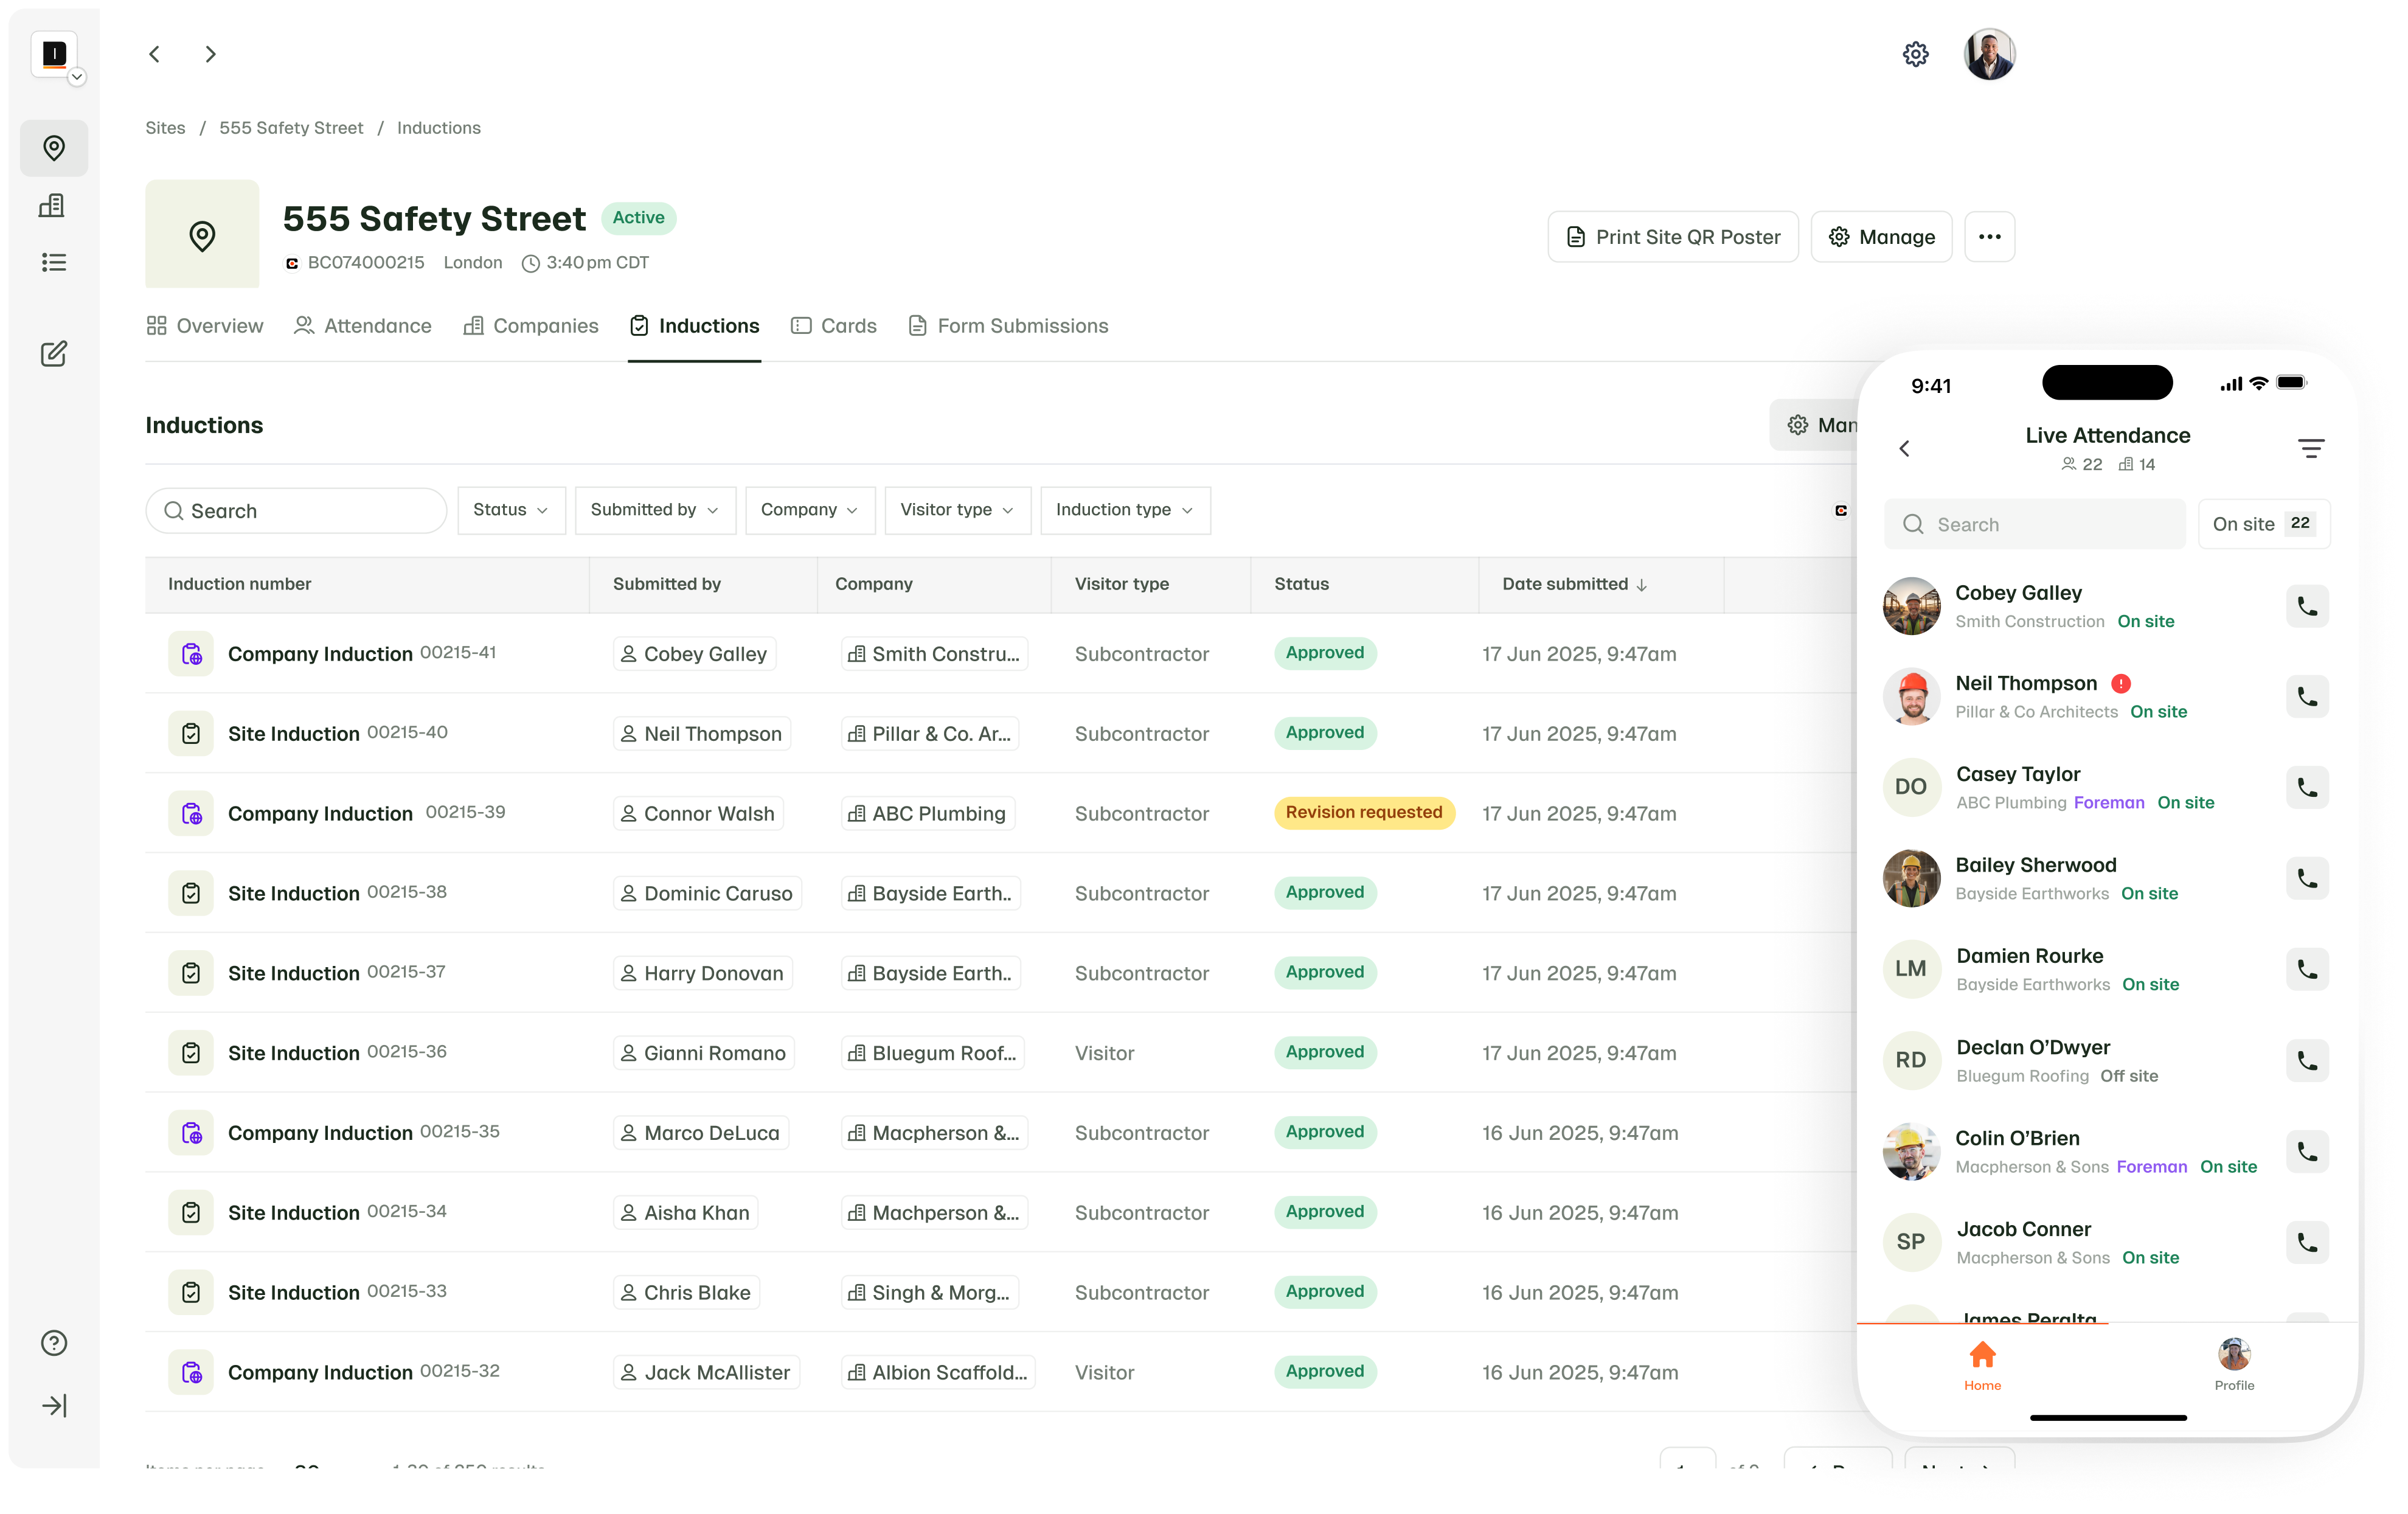
Task: Expand the Company filter dropdown
Action: click(810, 510)
